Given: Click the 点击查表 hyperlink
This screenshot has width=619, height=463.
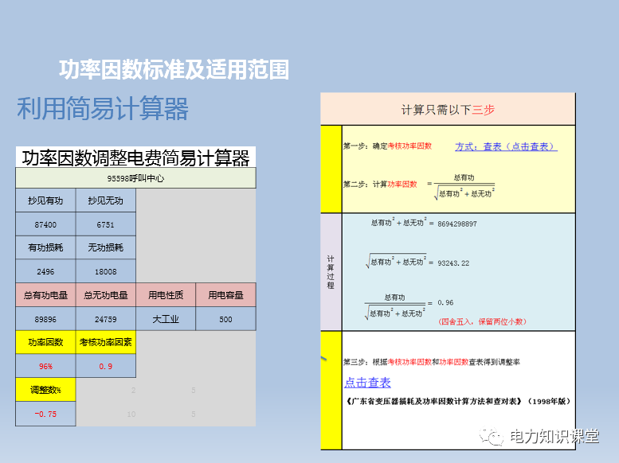Looking at the screenshot, I should [367, 383].
